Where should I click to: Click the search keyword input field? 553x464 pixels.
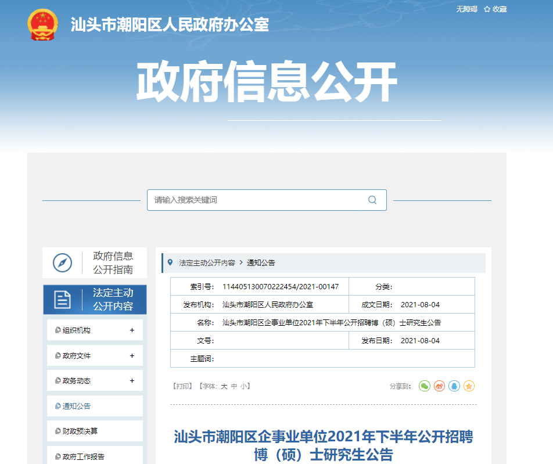[256, 200]
